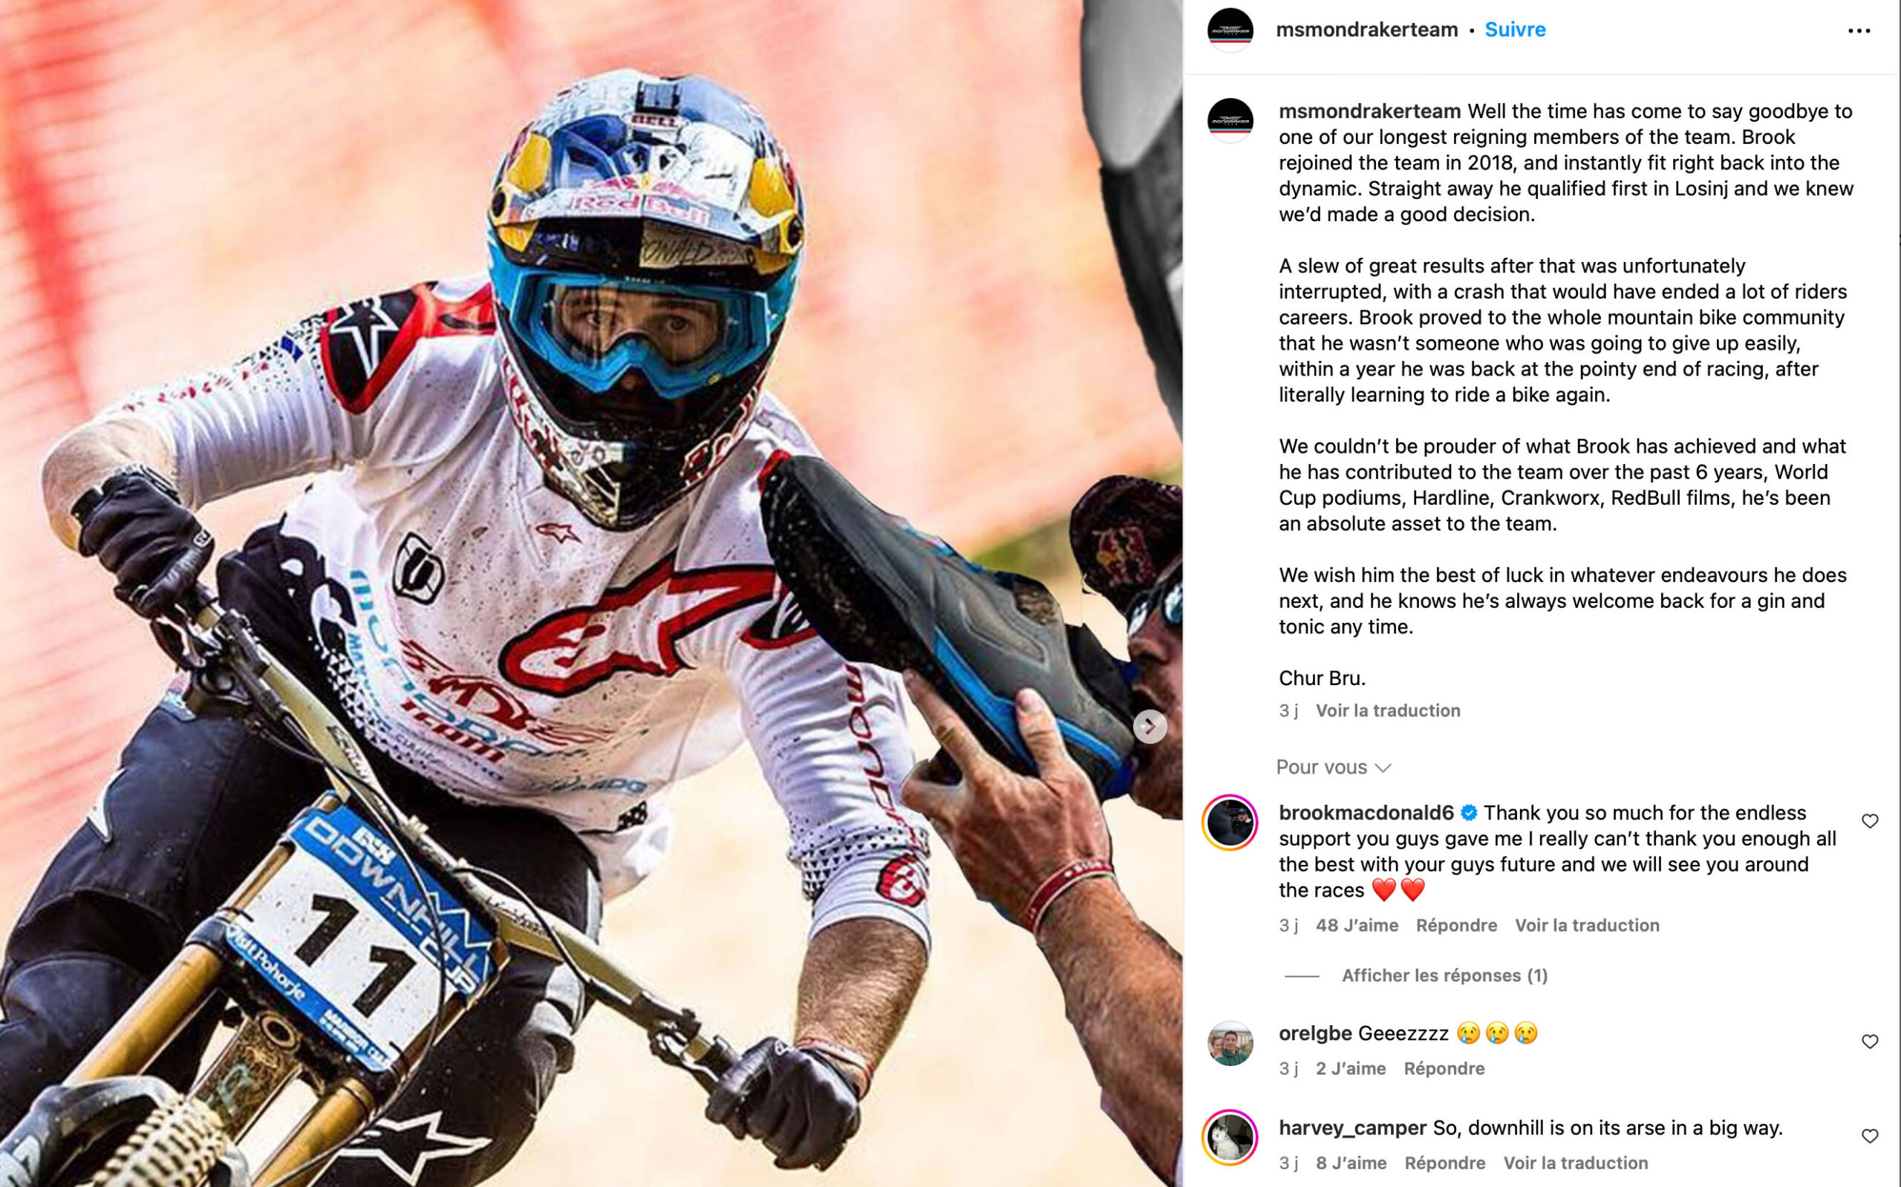Click Suivre to follow msmondrakerteam
The image size is (1901, 1187).
tap(1515, 30)
